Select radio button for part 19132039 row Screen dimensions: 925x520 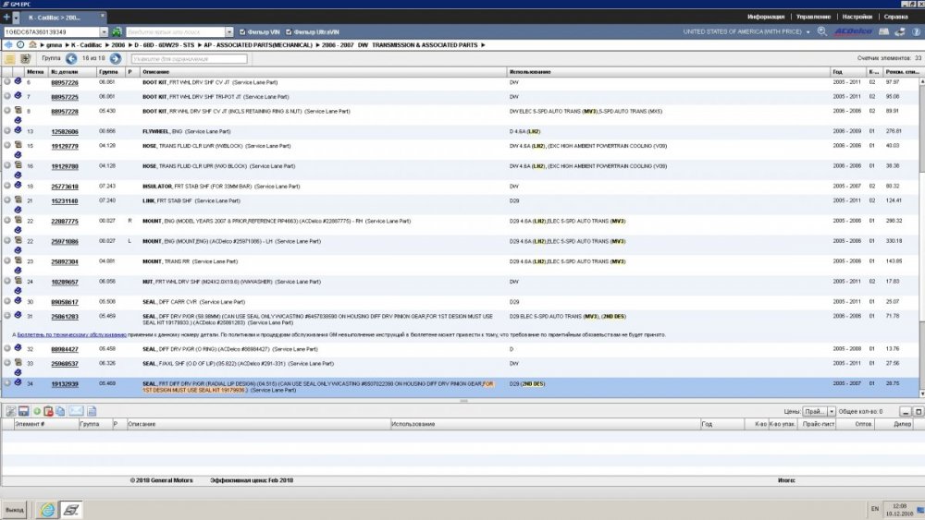pyautogui.click(x=7, y=382)
